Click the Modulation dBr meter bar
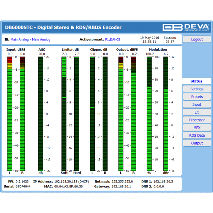213x213 pixels. click(x=166, y=114)
